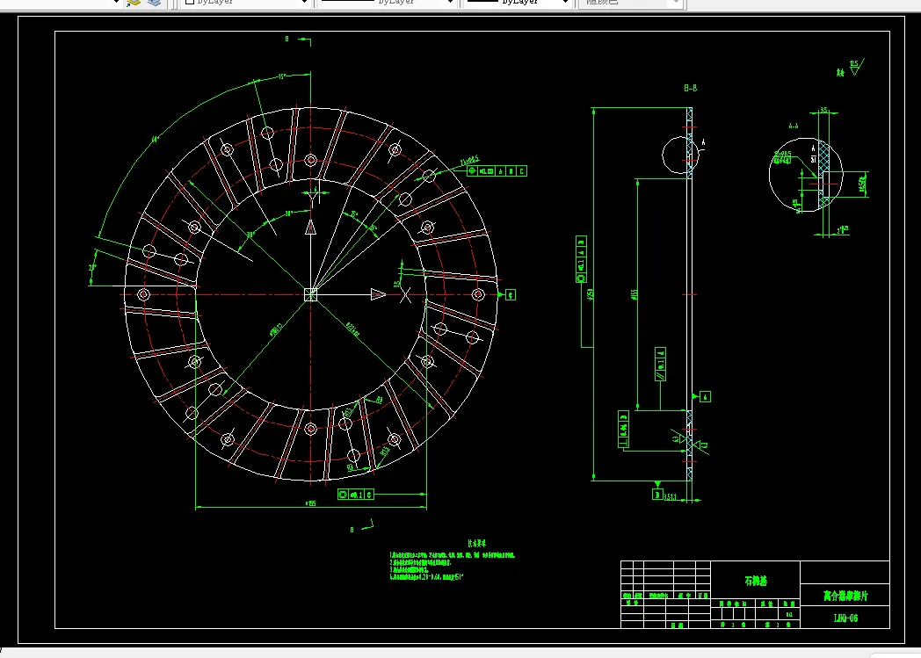
Task: Select the UCS Y-axis arrowhead
Action: 311,228
